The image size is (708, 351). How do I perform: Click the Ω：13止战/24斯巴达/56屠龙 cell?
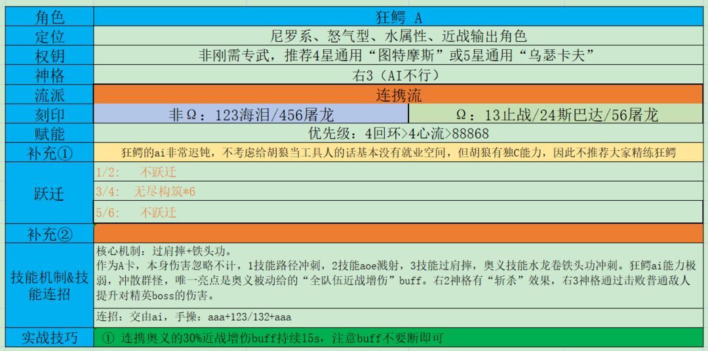[556, 114]
